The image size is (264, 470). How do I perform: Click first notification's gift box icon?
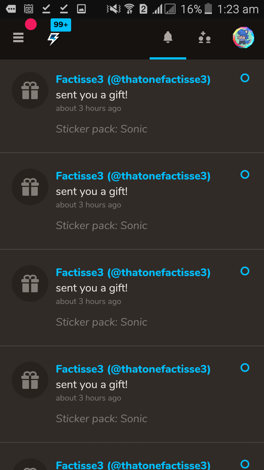point(30,90)
